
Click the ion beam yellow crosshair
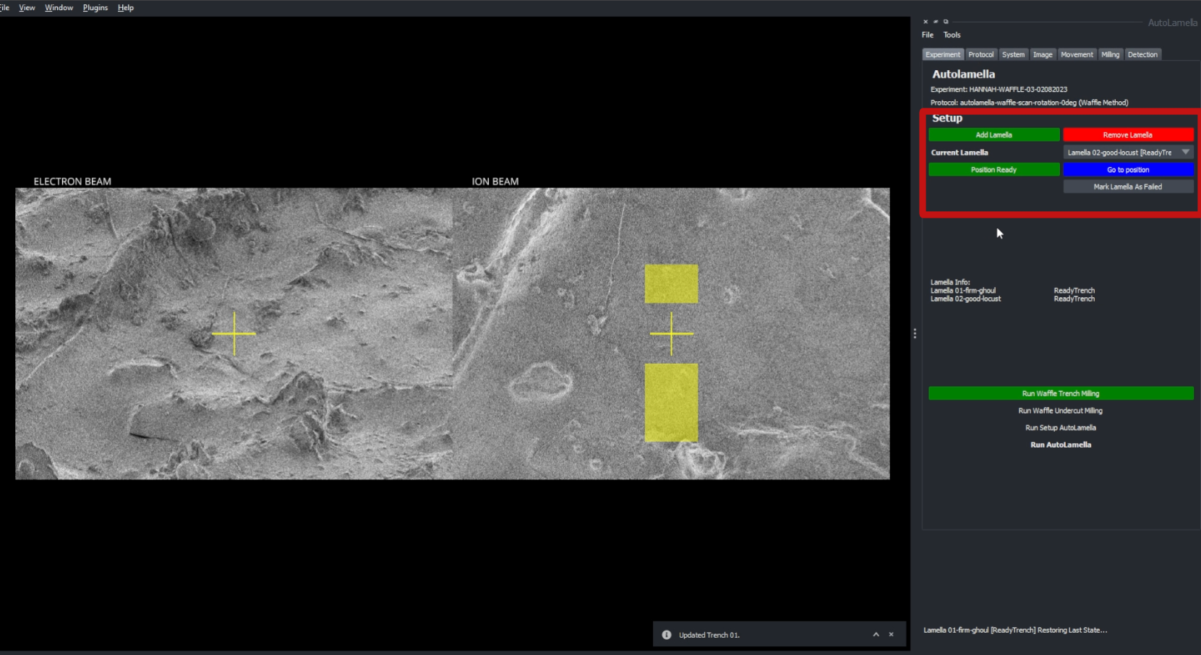[672, 333]
